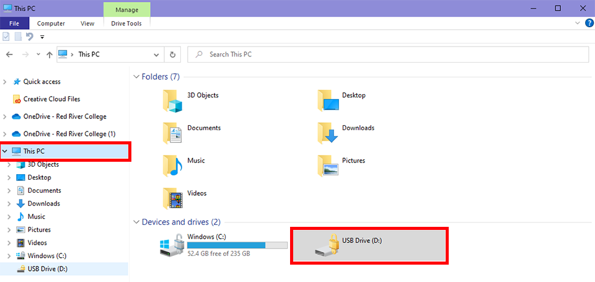Viewport: 595px width, 282px height.
Task: Open the Videos folder icon
Action: (x=173, y=198)
